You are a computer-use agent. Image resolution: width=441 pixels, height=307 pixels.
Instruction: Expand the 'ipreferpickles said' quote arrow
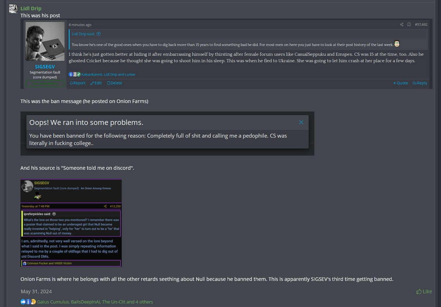pyautogui.click(x=54, y=214)
